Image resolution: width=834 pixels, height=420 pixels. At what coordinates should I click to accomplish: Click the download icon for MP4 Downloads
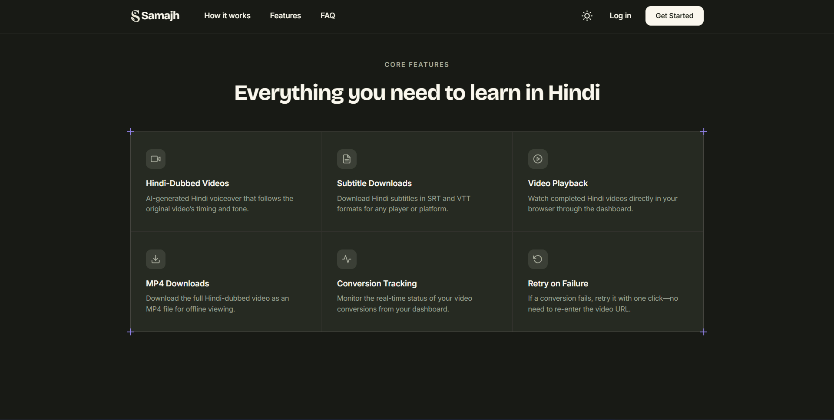(x=156, y=259)
